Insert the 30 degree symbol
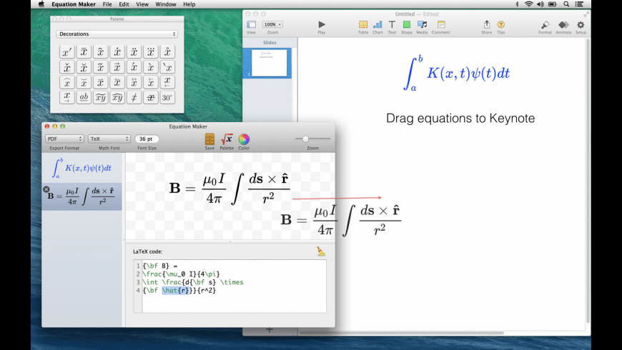622x350 pixels. click(167, 97)
